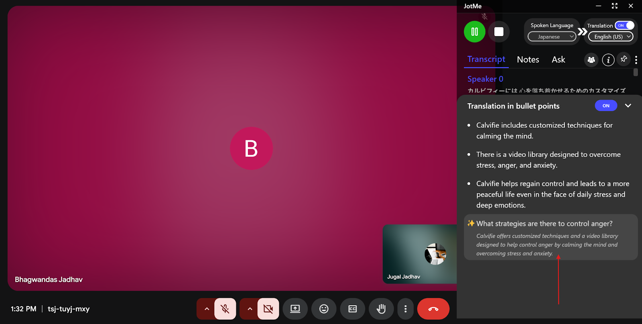
Task: Click the first bullet about Calvifie techniques
Action: [x=544, y=130]
